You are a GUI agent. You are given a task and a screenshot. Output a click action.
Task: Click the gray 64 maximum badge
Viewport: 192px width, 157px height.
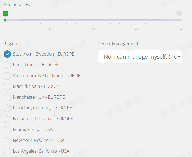[x=179, y=13]
